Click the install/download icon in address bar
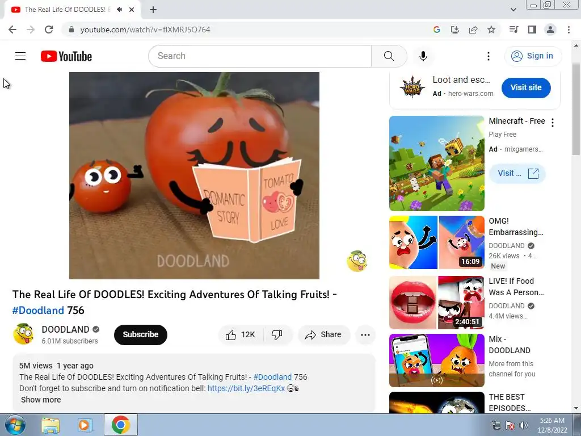 point(455,30)
